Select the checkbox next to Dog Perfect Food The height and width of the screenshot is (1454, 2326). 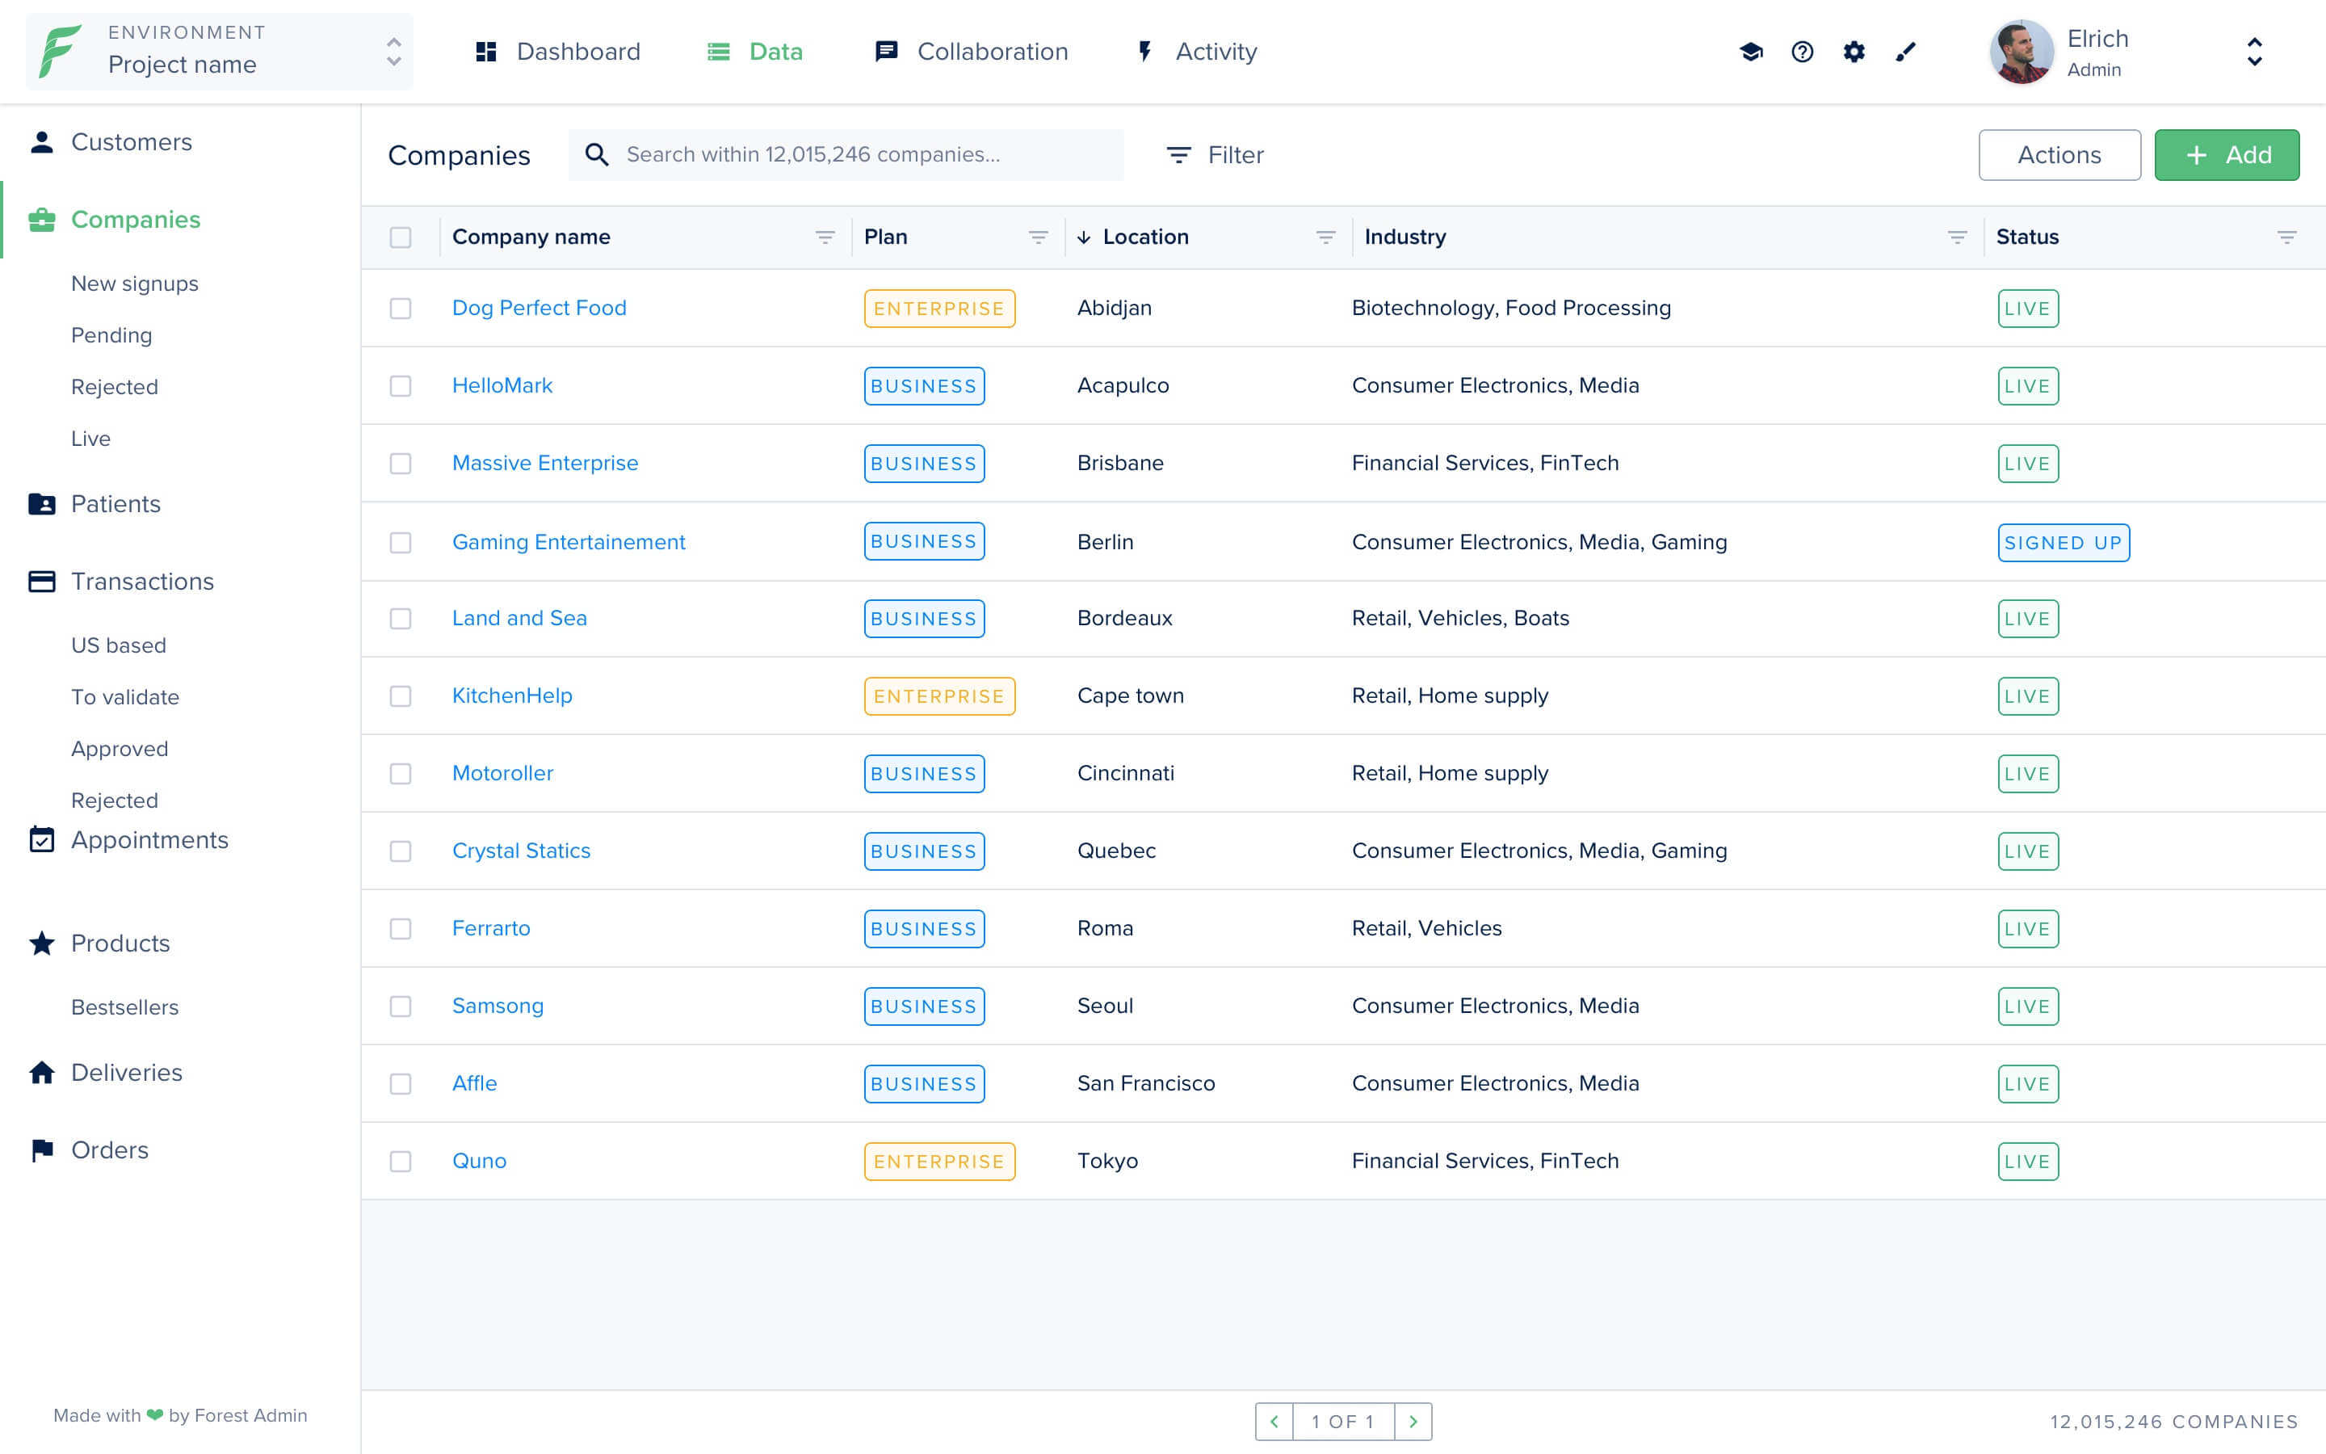401,308
